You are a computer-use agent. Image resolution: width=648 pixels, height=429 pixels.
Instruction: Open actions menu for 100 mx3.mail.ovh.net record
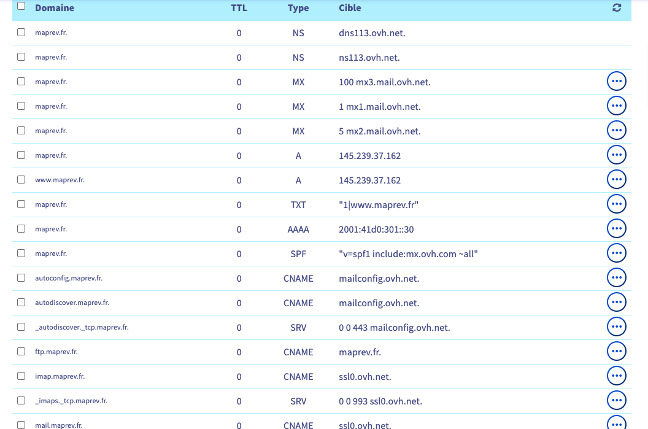[616, 82]
